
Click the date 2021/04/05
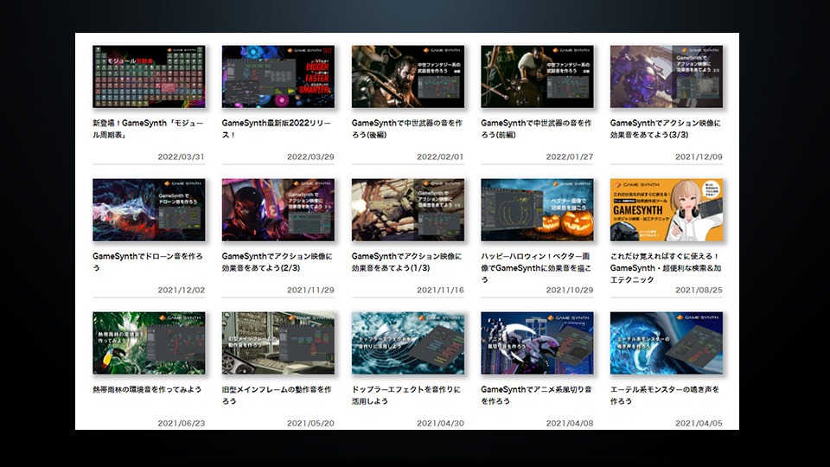(x=699, y=423)
